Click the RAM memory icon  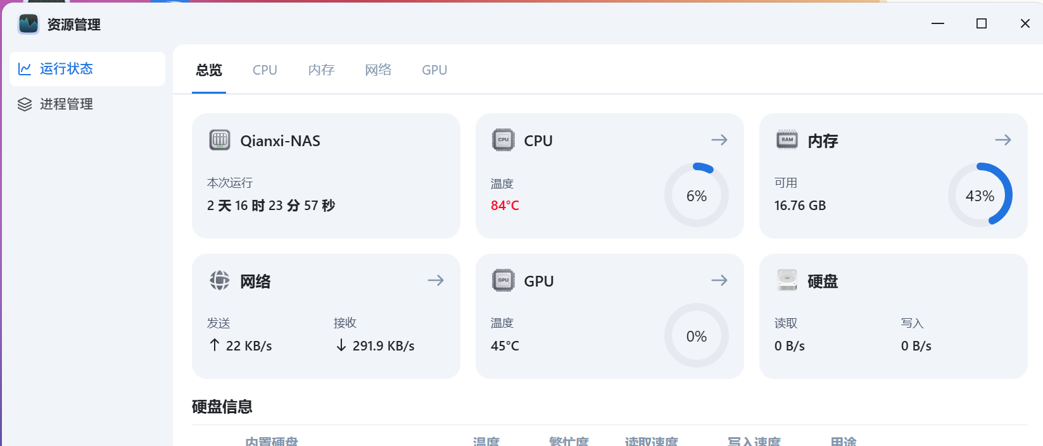tap(787, 140)
